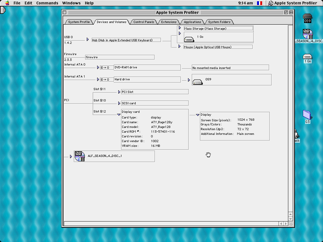Click the Mass Storage (Mass Storage) entry
This screenshot has height=242, width=323.
click(218, 28)
